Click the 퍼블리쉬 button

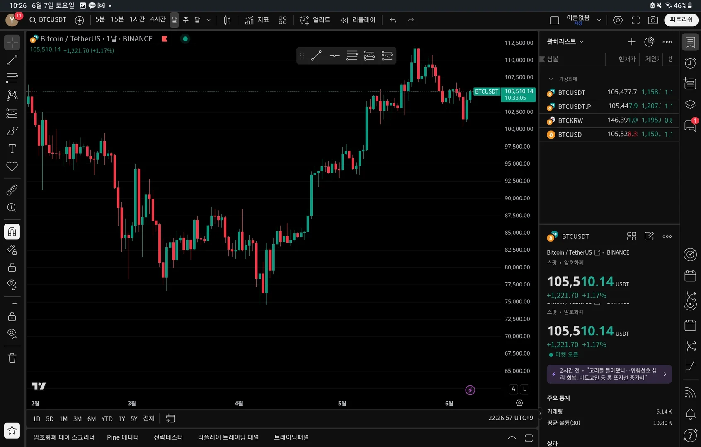(x=681, y=20)
